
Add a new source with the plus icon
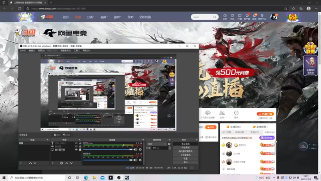pyautogui.click(x=53, y=163)
